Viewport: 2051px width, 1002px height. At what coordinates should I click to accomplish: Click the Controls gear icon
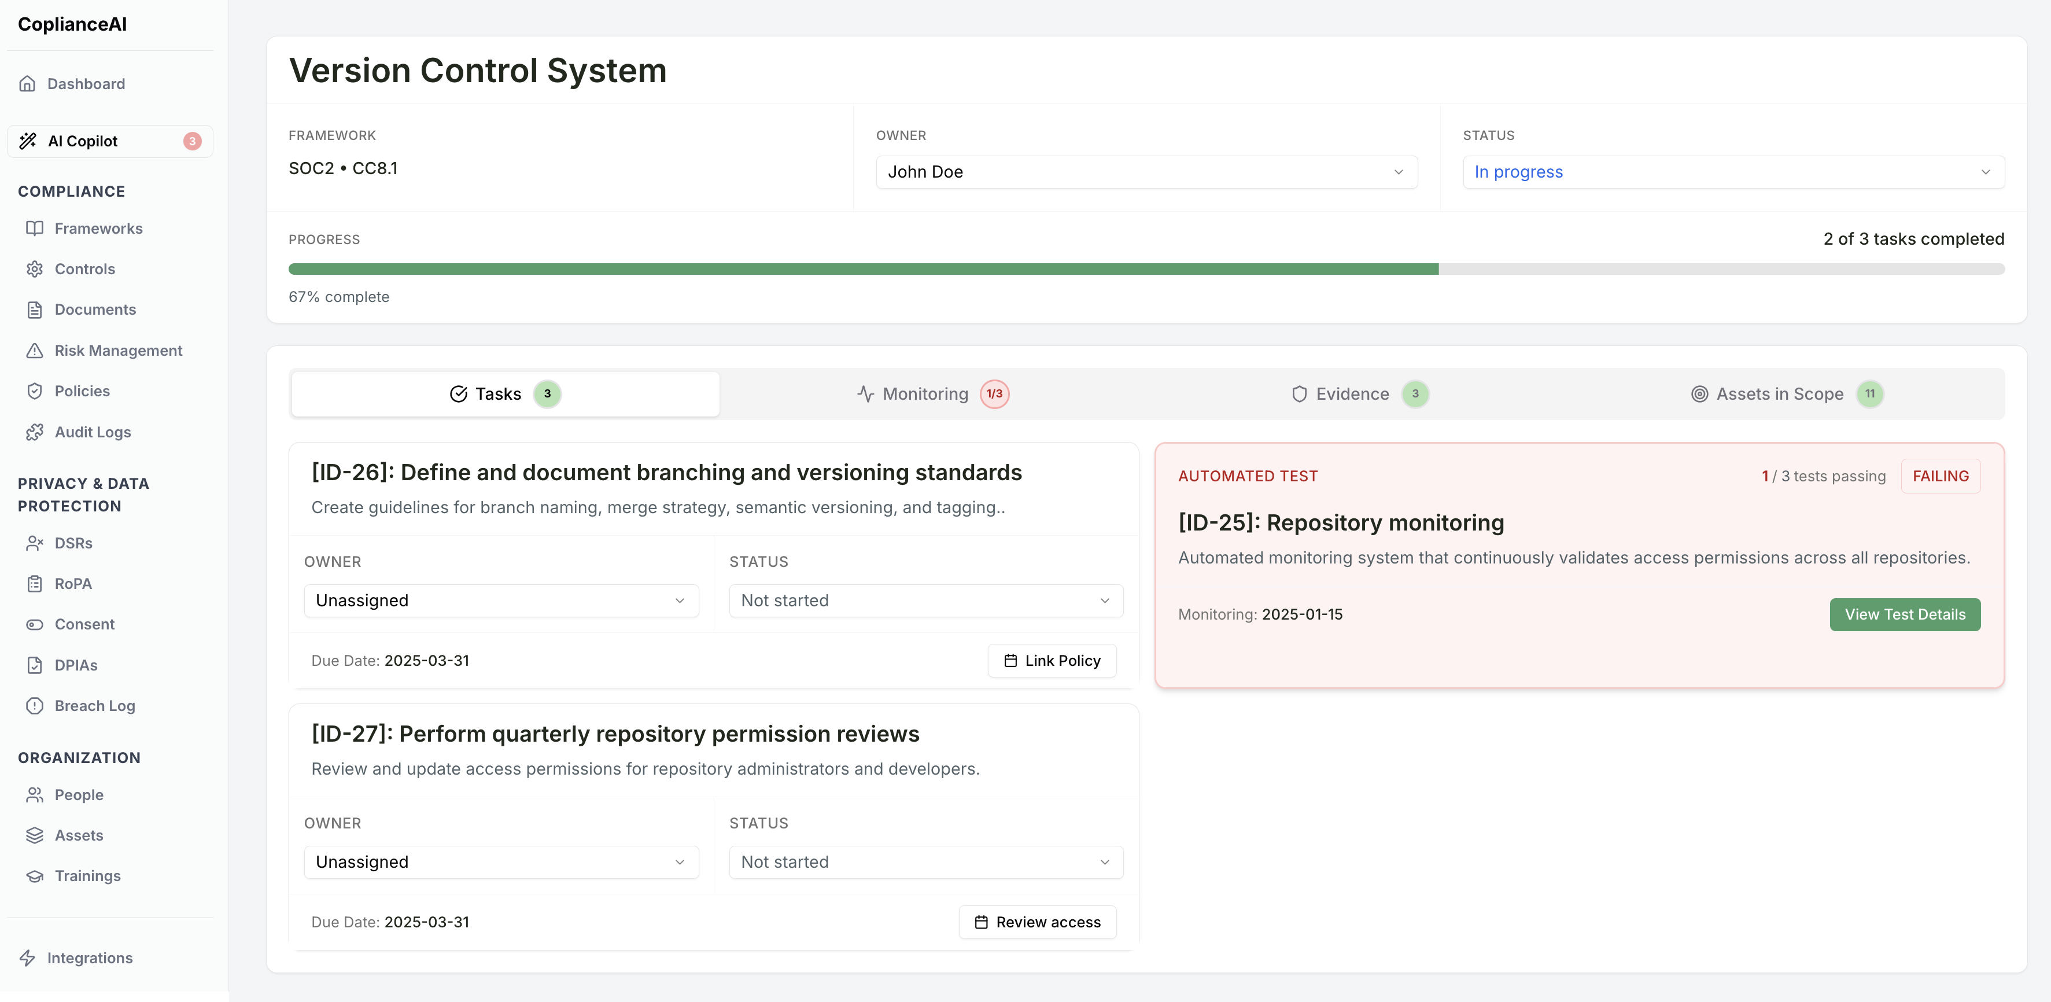click(35, 268)
